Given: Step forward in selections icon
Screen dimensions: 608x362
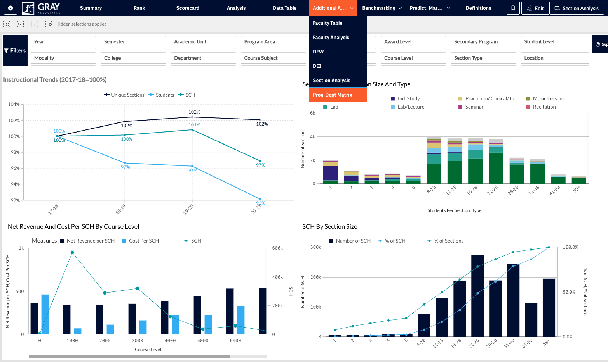Looking at the screenshot, I should [x=35, y=24].
